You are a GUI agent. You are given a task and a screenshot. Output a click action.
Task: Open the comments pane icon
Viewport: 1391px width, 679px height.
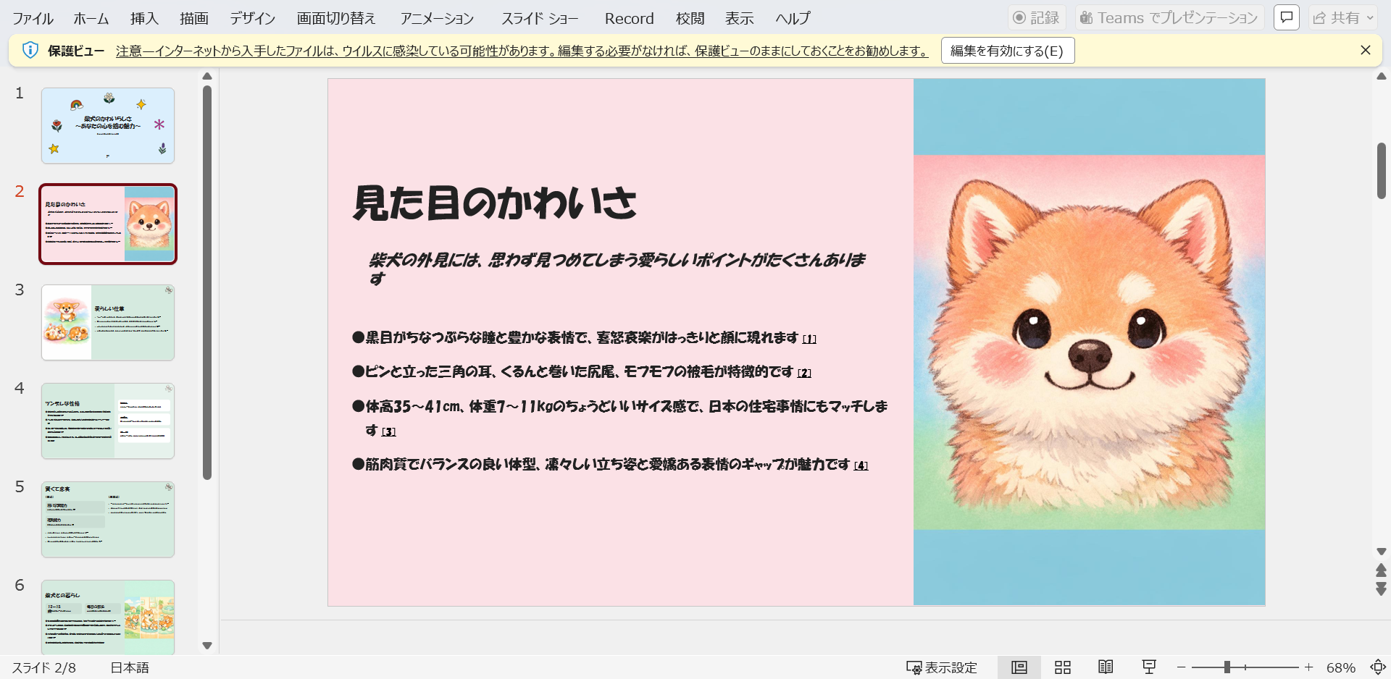coord(1287,17)
